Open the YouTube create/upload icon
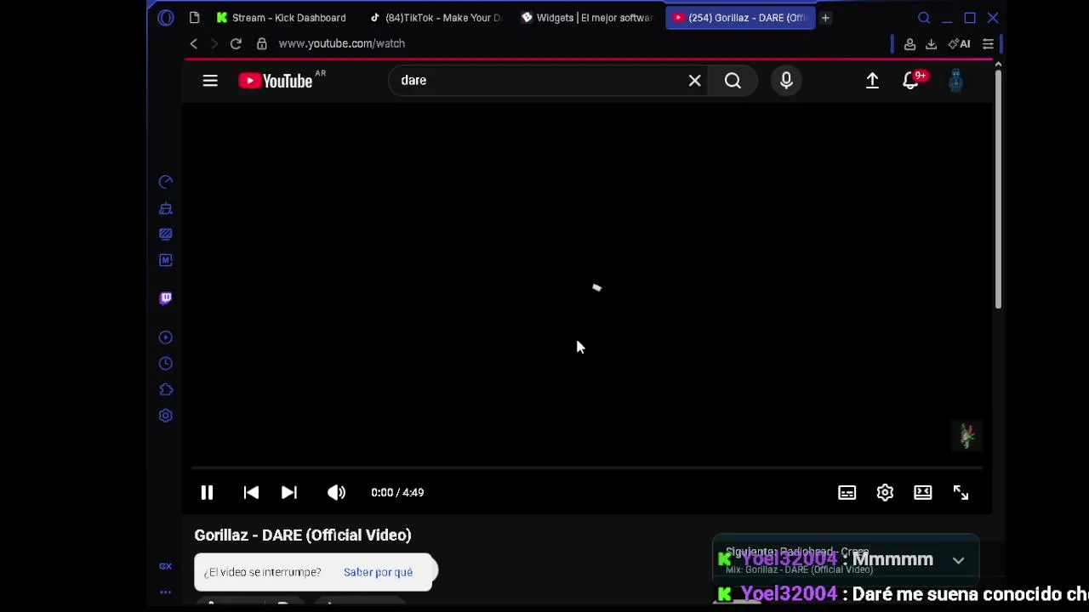 point(872,81)
